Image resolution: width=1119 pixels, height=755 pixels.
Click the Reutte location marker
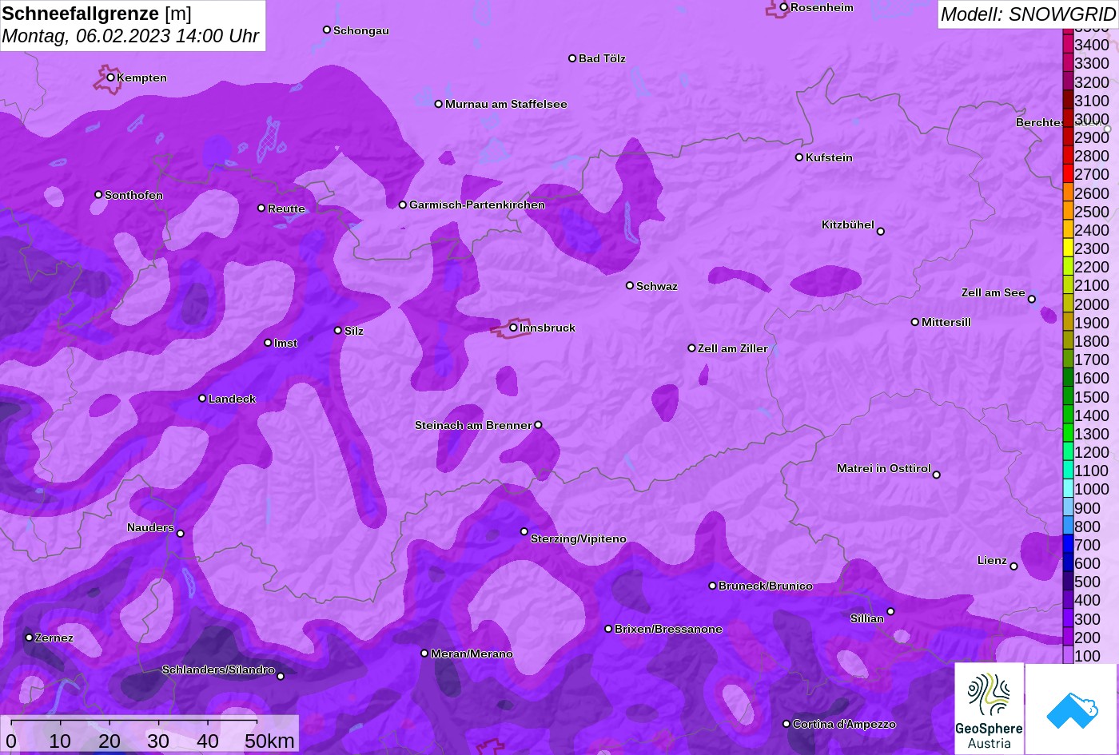[261, 209]
